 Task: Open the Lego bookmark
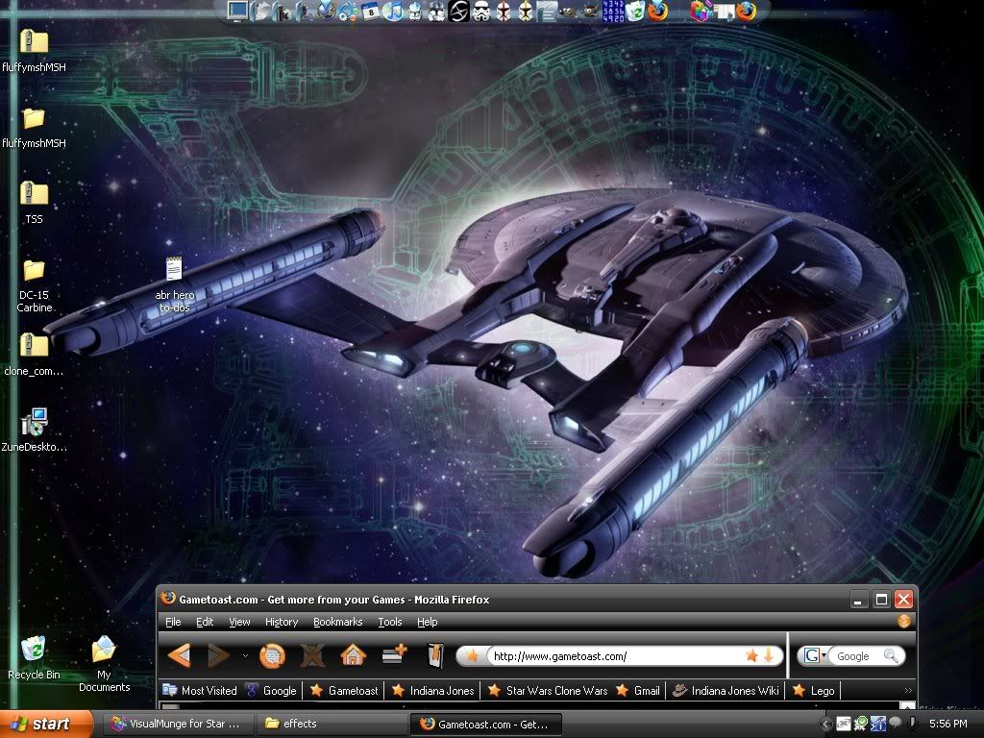click(x=813, y=690)
